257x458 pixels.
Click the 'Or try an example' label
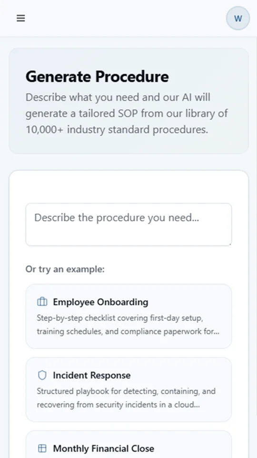(x=65, y=269)
